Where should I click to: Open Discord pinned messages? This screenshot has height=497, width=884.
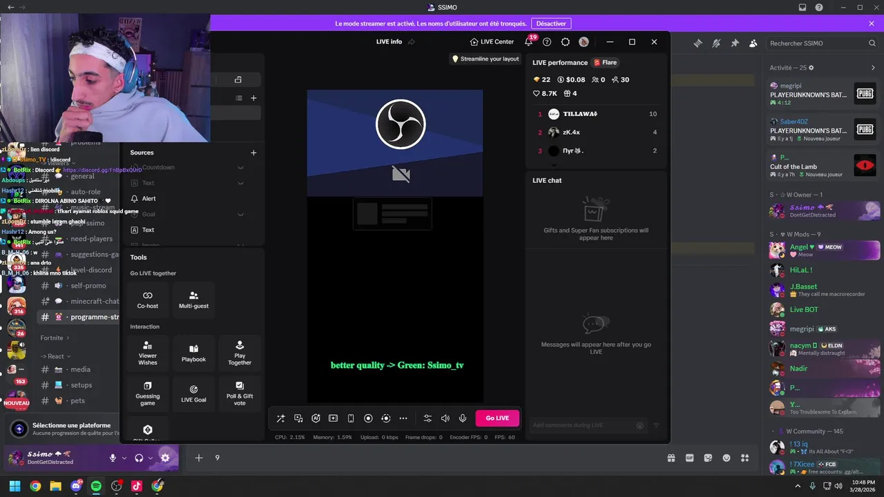(735, 43)
